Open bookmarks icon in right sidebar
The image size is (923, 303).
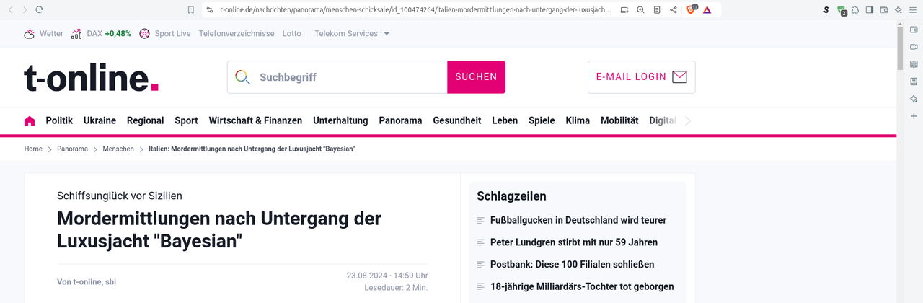tap(914, 82)
